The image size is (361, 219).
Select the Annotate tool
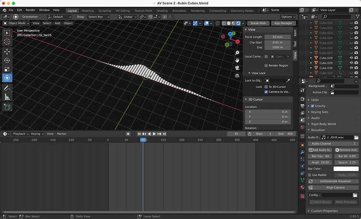(x=7, y=88)
